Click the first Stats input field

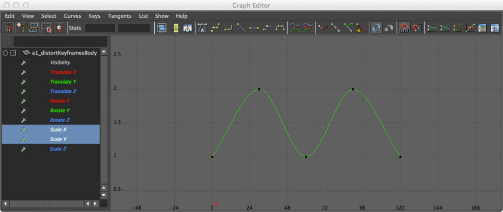coord(100,28)
